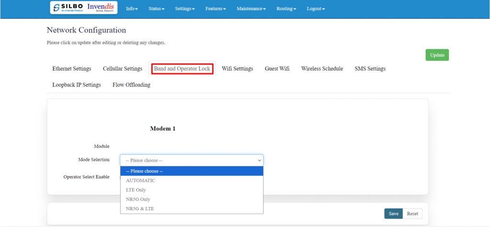Expand the Status menu
The image size is (490, 227).
coord(156,9)
